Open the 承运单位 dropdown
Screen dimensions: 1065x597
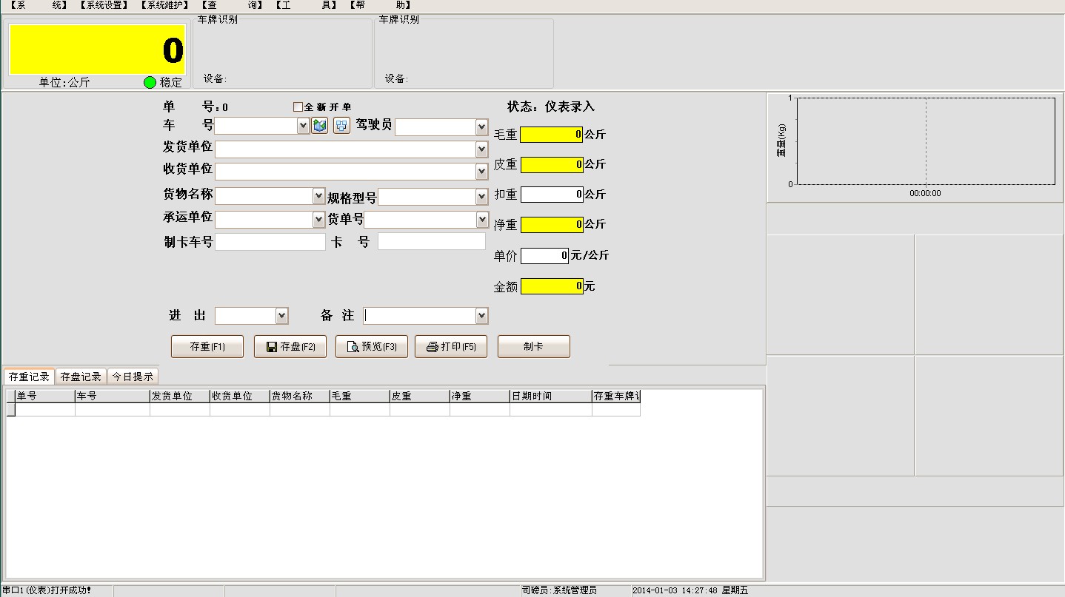pyautogui.click(x=319, y=220)
